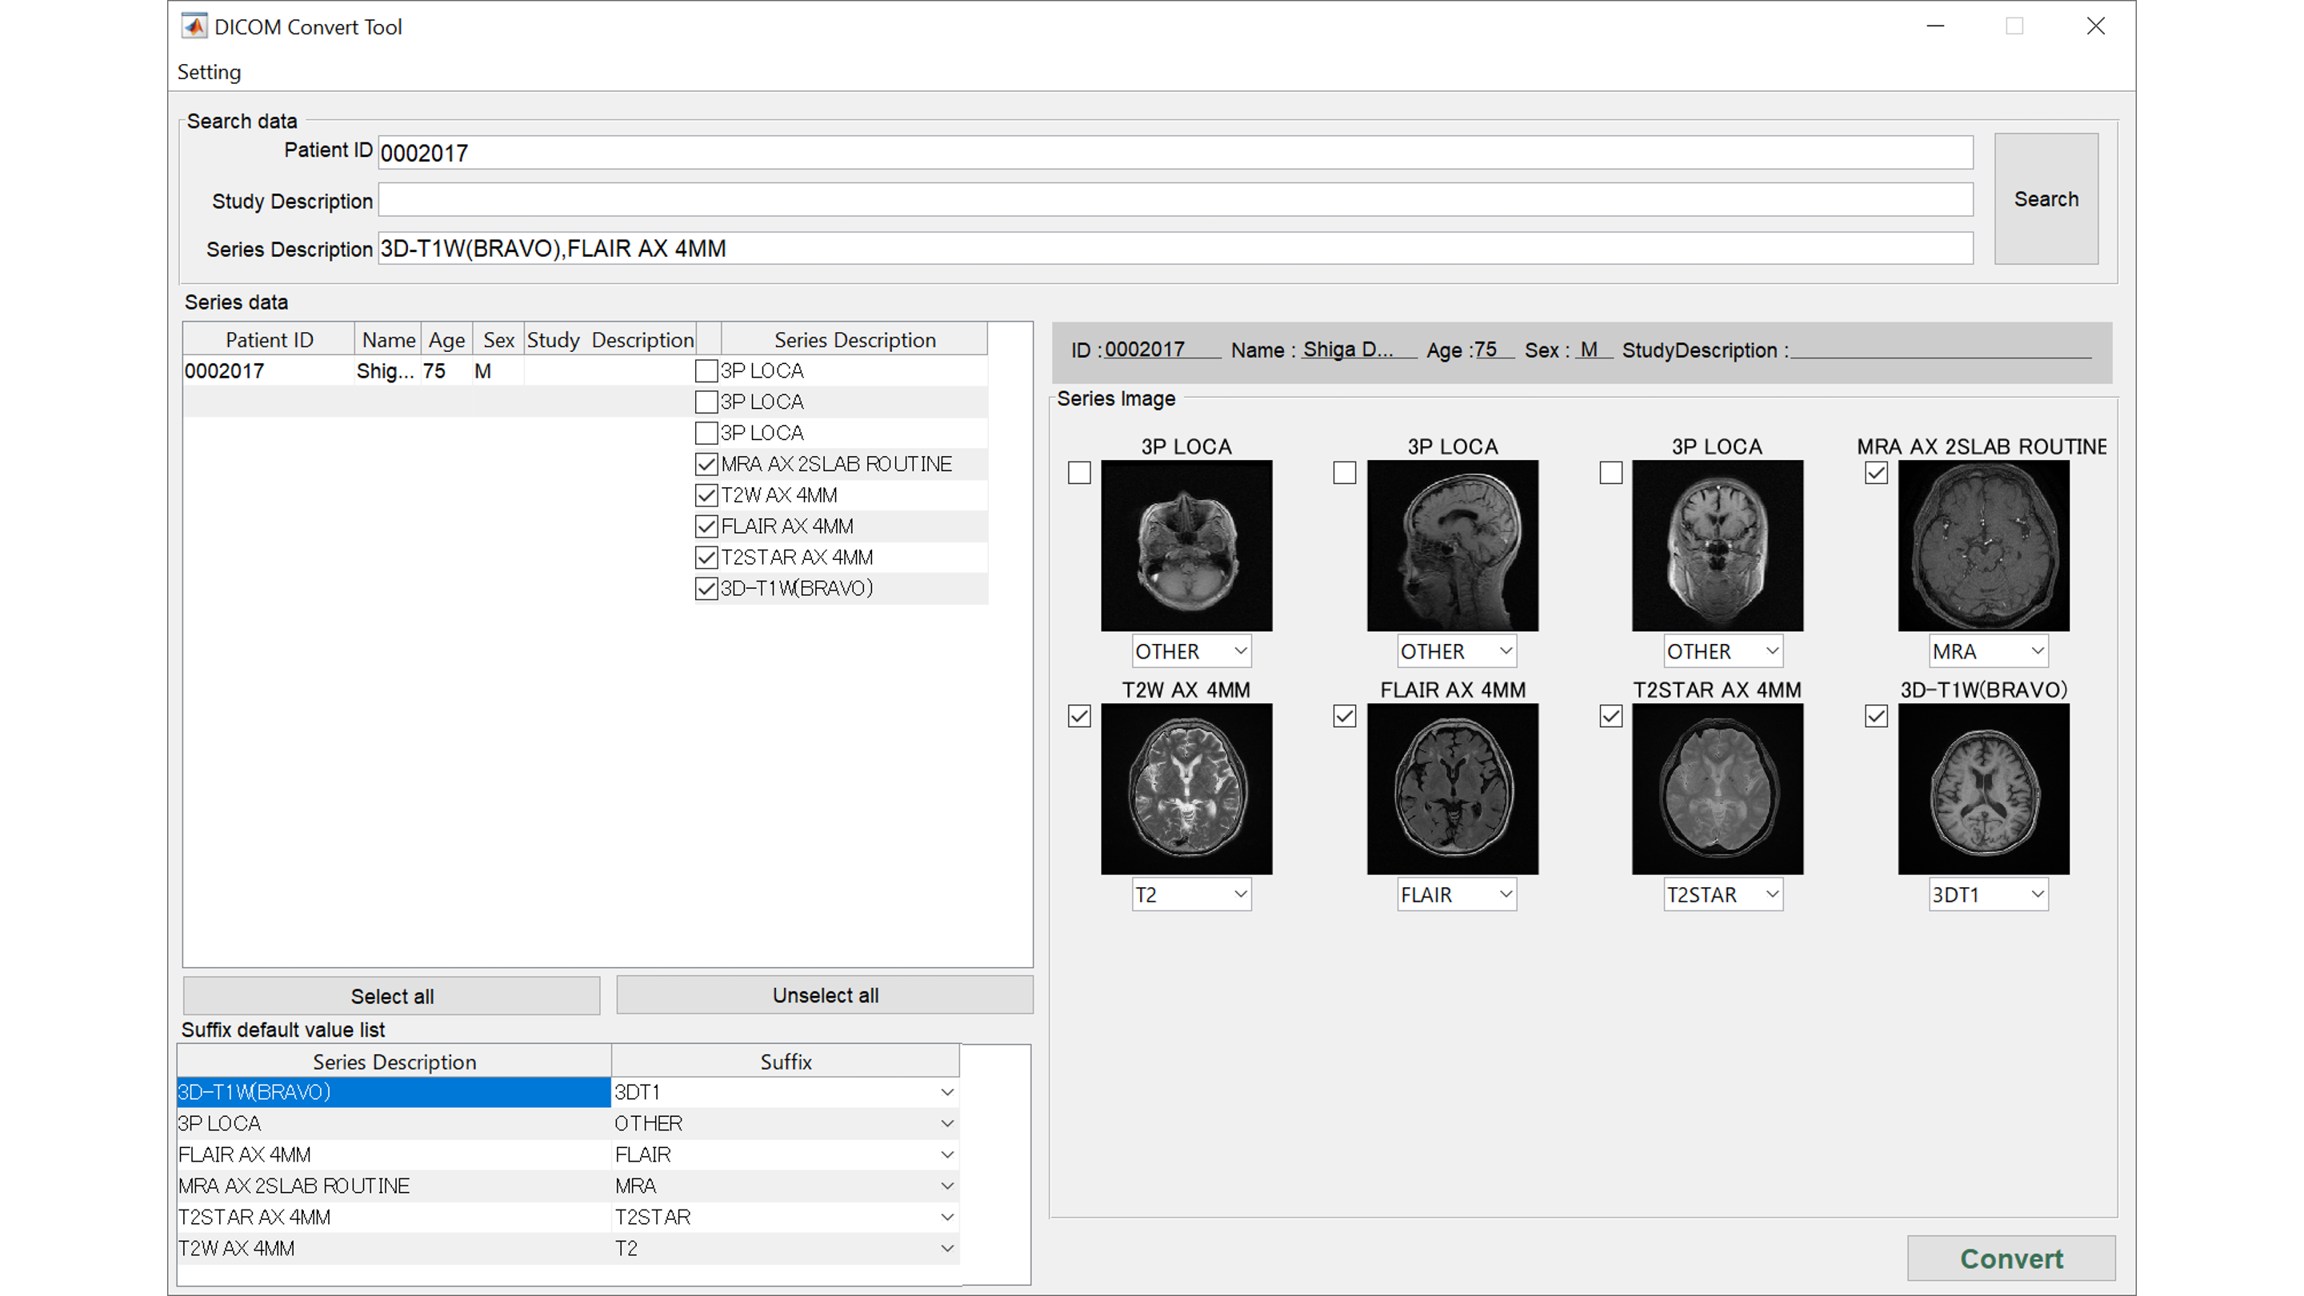The height and width of the screenshot is (1296, 2304).
Task: Click the sagittal 3P LOCA thumbnail
Action: click(x=1452, y=546)
